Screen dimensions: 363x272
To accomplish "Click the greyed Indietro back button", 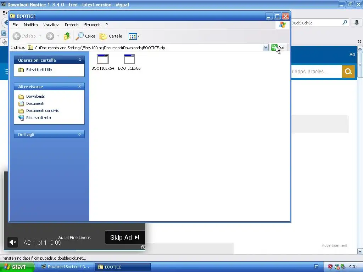I will pyautogui.click(x=24, y=36).
